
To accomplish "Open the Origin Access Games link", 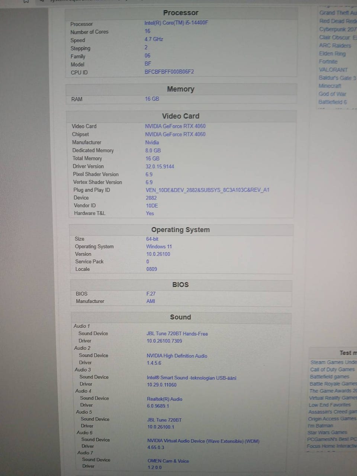I will (332, 419).
